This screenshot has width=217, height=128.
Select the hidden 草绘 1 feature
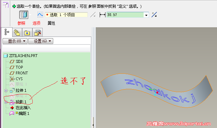[21, 84]
